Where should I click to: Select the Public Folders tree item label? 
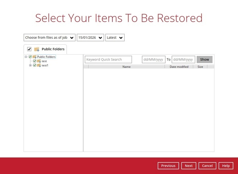(x=46, y=57)
